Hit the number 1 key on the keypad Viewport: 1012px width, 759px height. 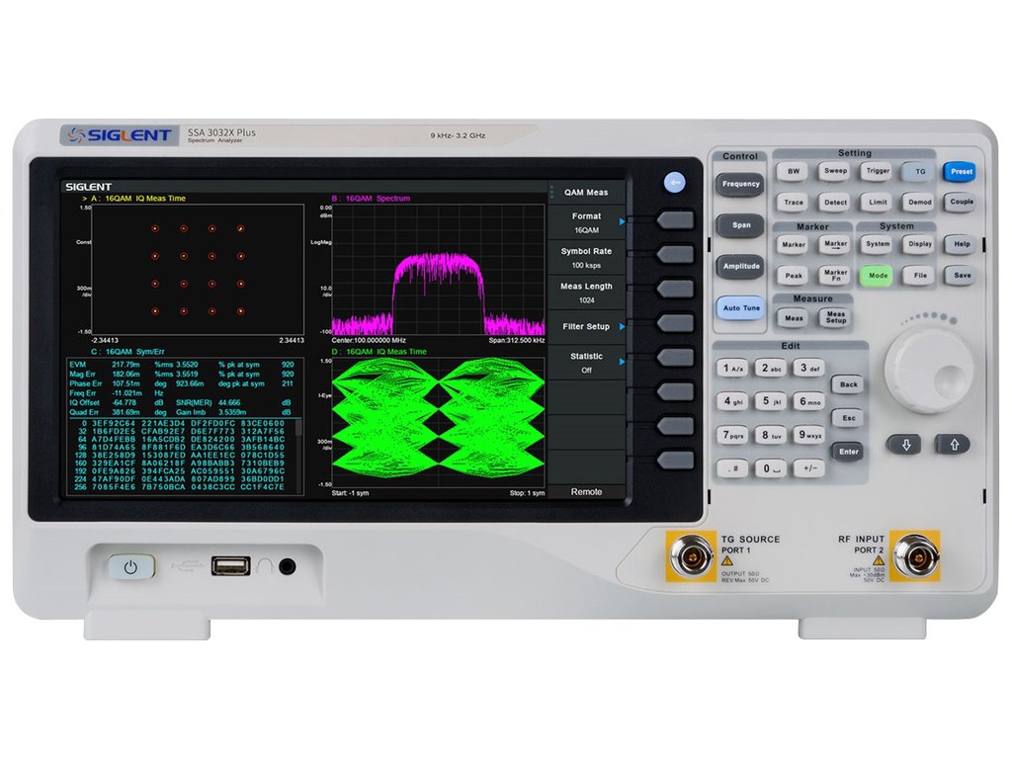(732, 369)
